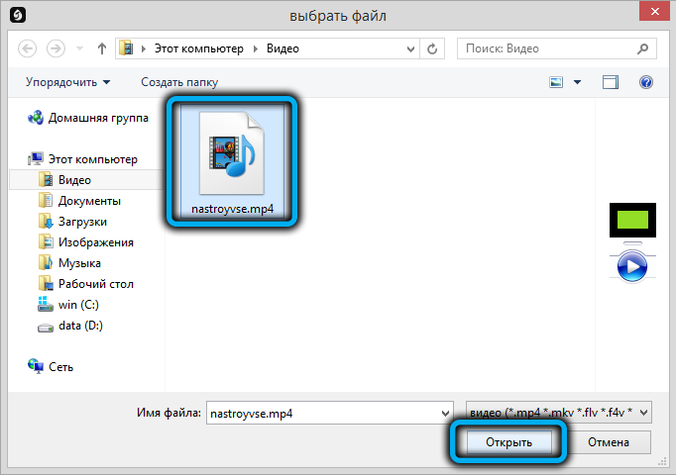
Task: Click the preview seek slider above play button
Action: (x=632, y=243)
